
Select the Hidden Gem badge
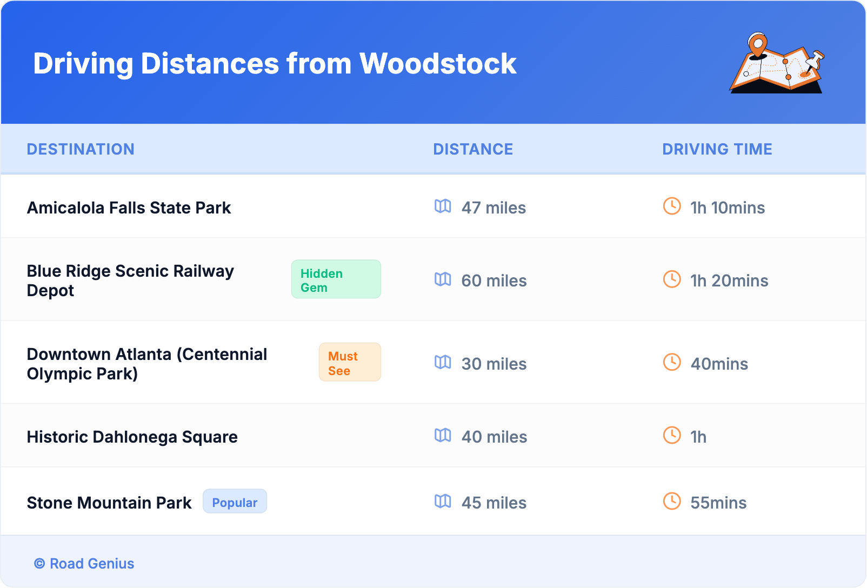click(336, 279)
